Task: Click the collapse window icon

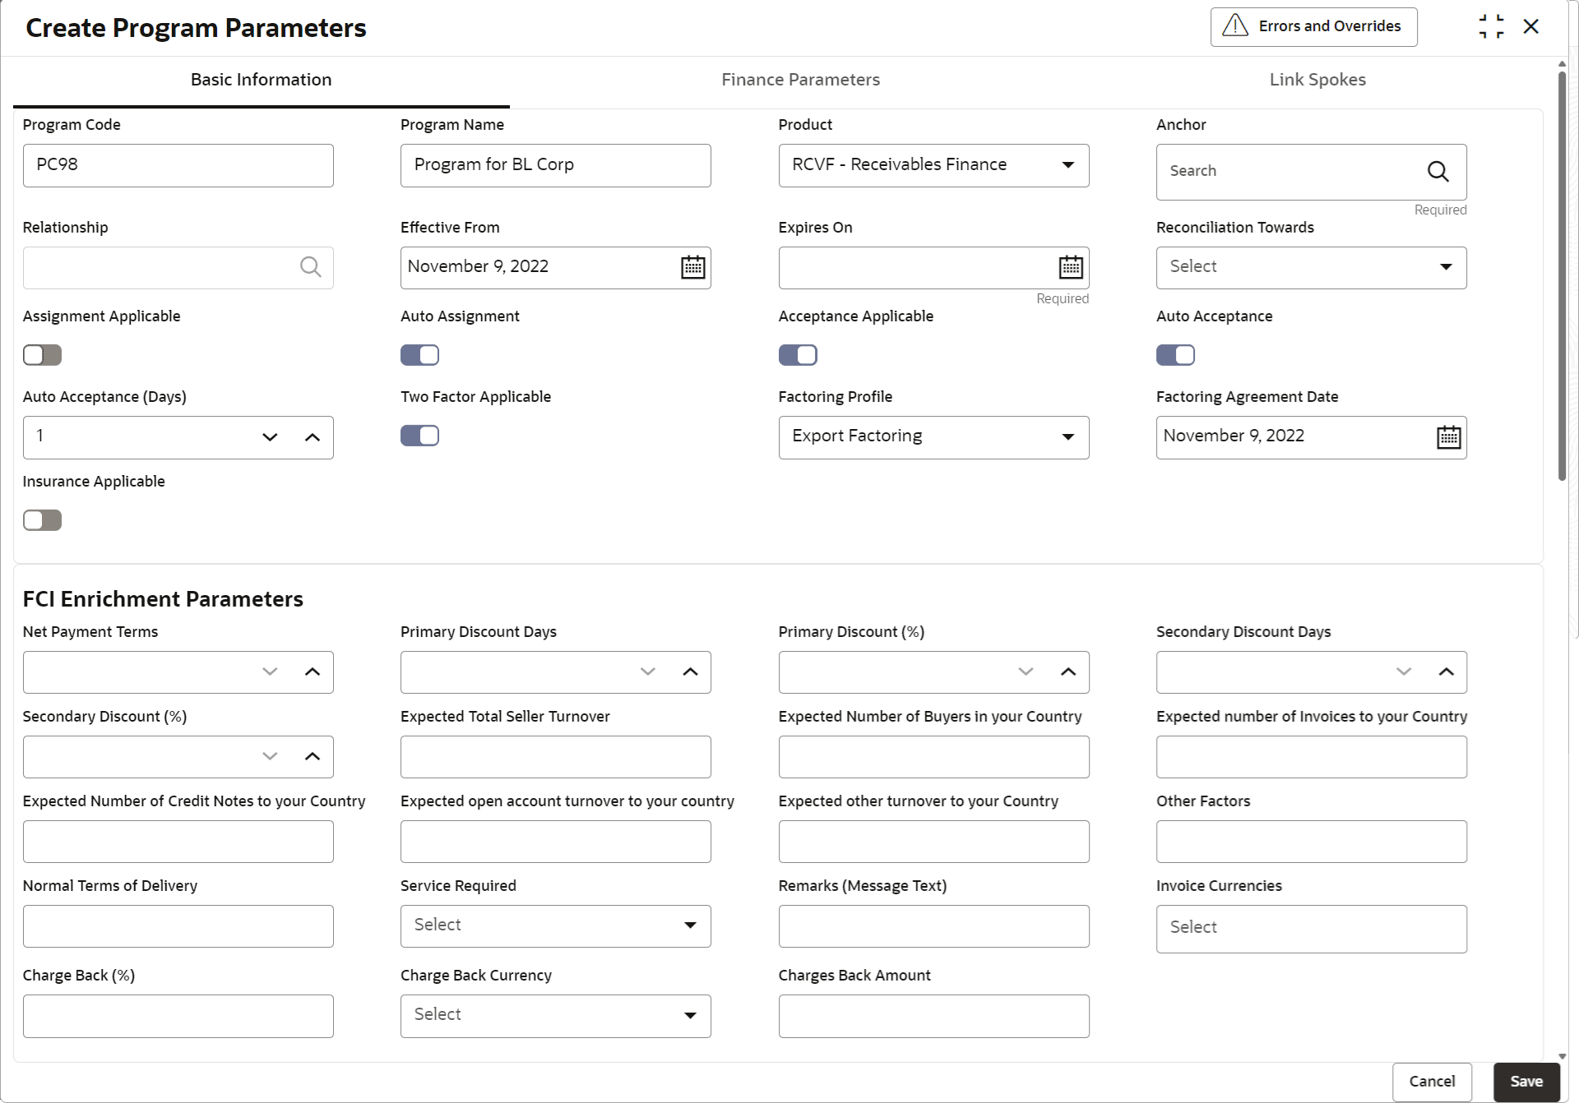Action: [x=1491, y=26]
